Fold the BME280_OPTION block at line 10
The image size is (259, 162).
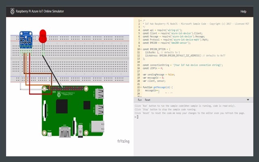click(140, 49)
